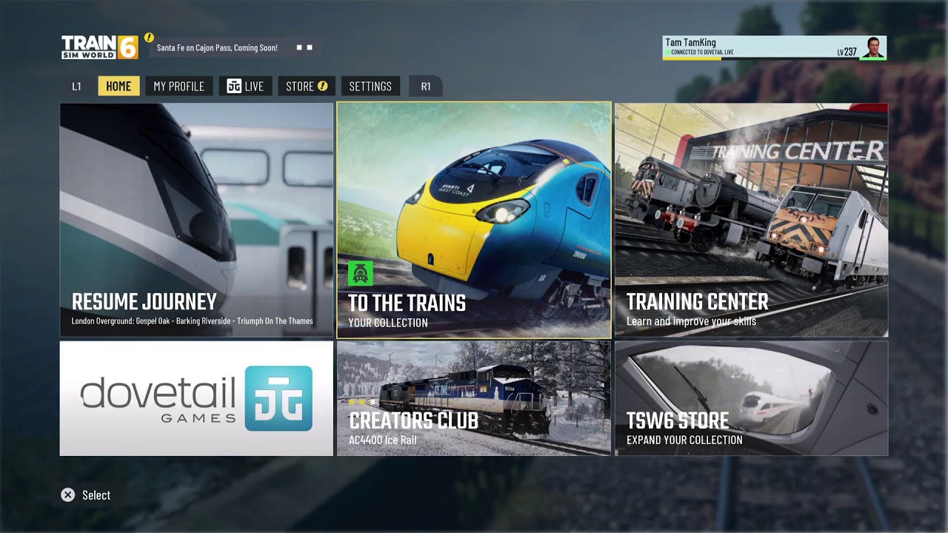
Task: Click the alert badge beside the game logo
Action: (x=149, y=37)
